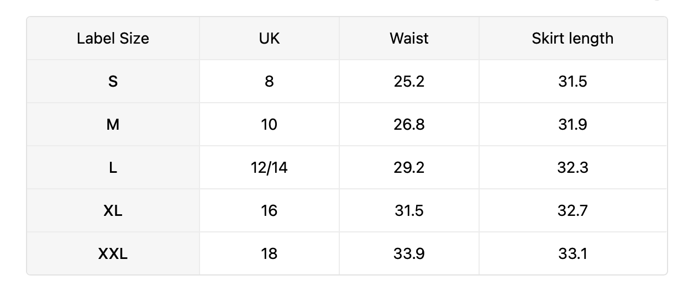This screenshot has height=286, width=683.
Task: Select the XXL label size cell
Action: pos(113,253)
